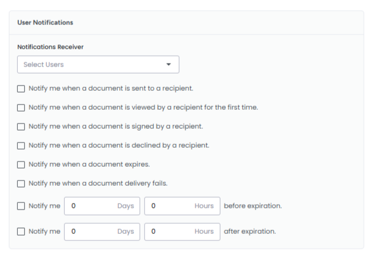The width and height of the screenshot is (372, 257).
Task: Click the 'User Notifications' section heading
Action: tap(45, 23)
